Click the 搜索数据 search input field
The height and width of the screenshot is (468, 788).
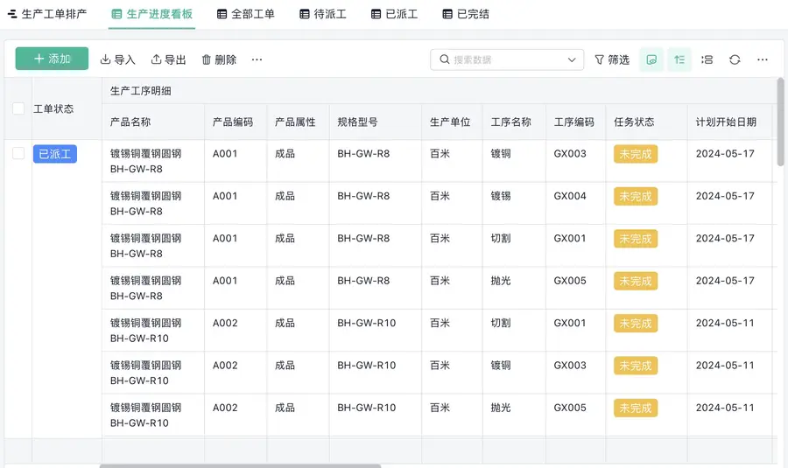click(507, 59)
